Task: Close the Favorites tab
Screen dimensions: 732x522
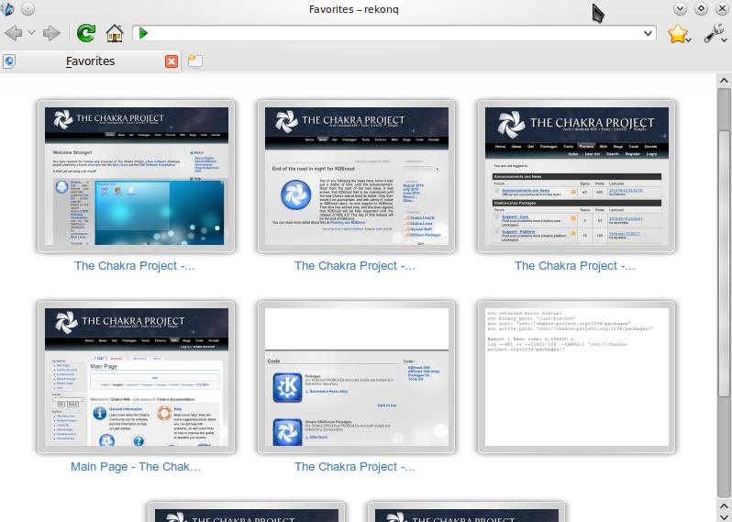Action: pyautogui.click(x=172, y=61)
